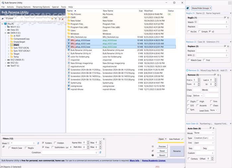
Task: Increase the First n stepper value
Action: coord(199,79)
